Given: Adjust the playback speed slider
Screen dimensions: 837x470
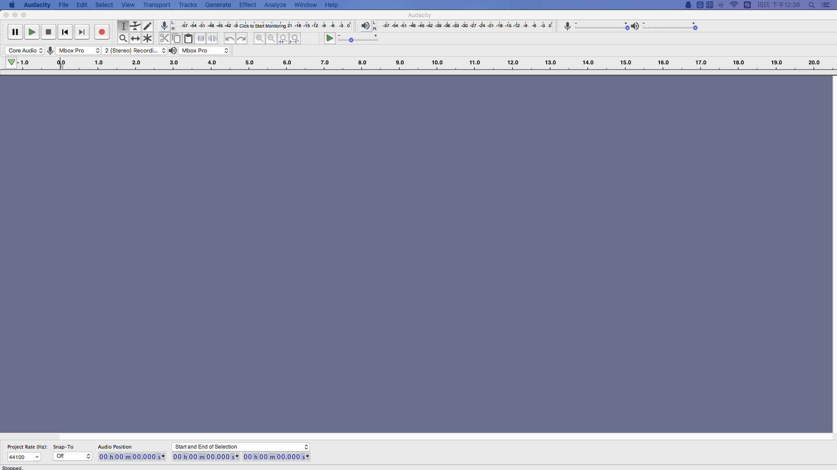Looking at the screenshot, I should (357, 39).
